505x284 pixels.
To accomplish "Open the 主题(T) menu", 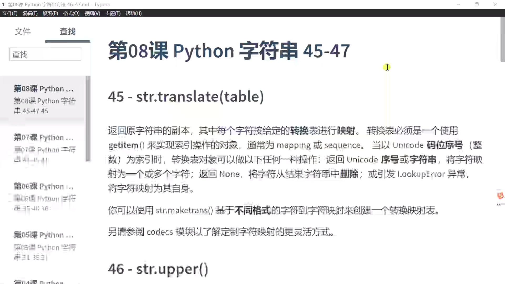I will coord(113,13).
